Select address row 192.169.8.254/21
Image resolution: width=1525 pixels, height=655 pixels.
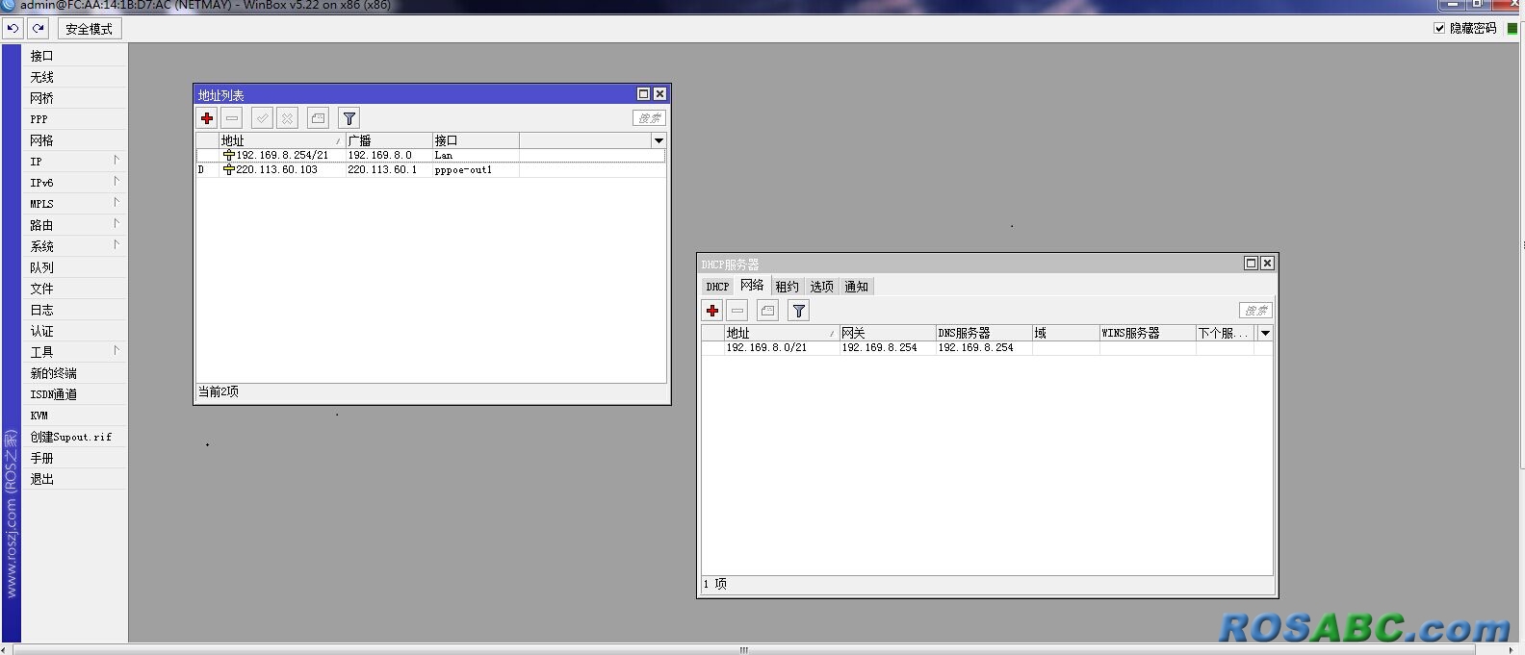click(x=430, y=155)
